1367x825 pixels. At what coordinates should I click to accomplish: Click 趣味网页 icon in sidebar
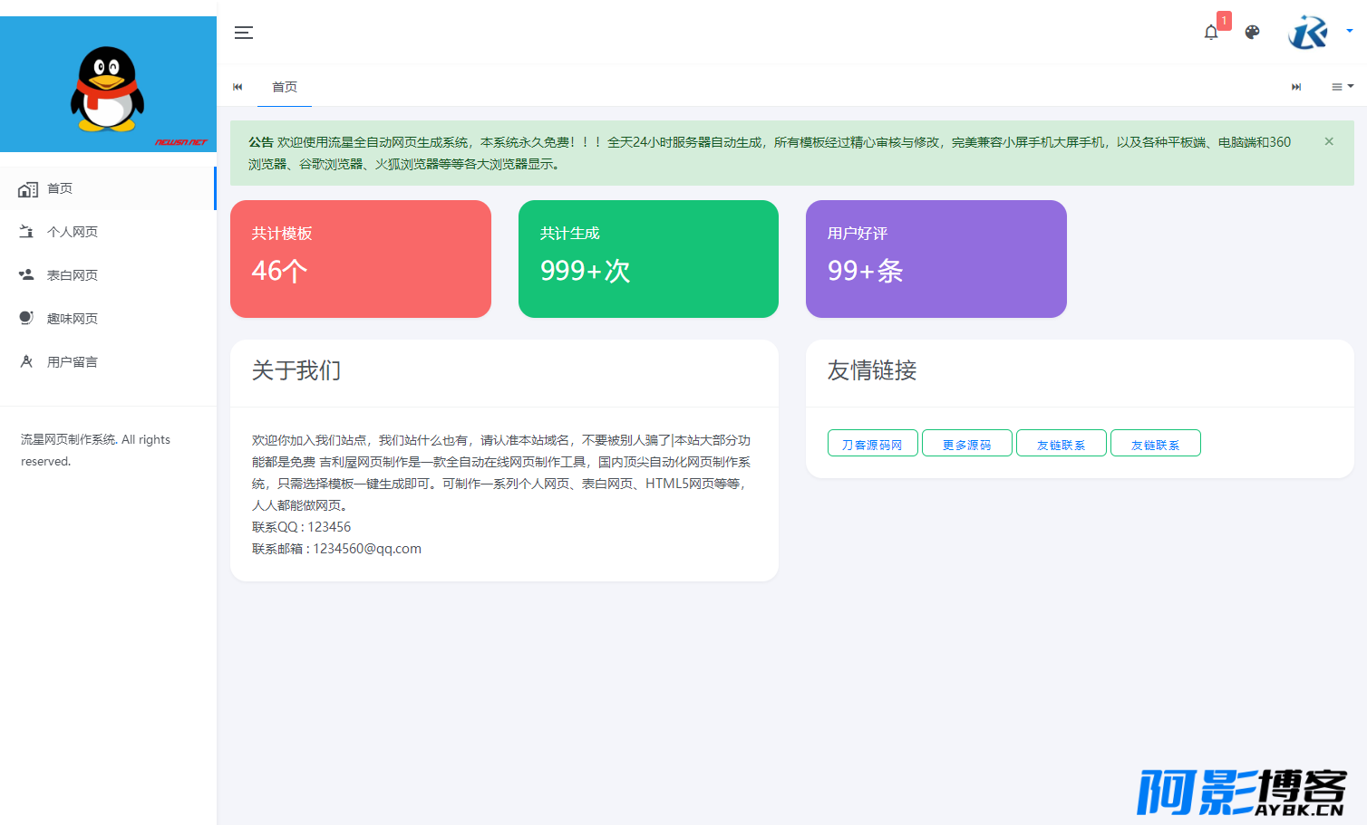tap(26, 318)
